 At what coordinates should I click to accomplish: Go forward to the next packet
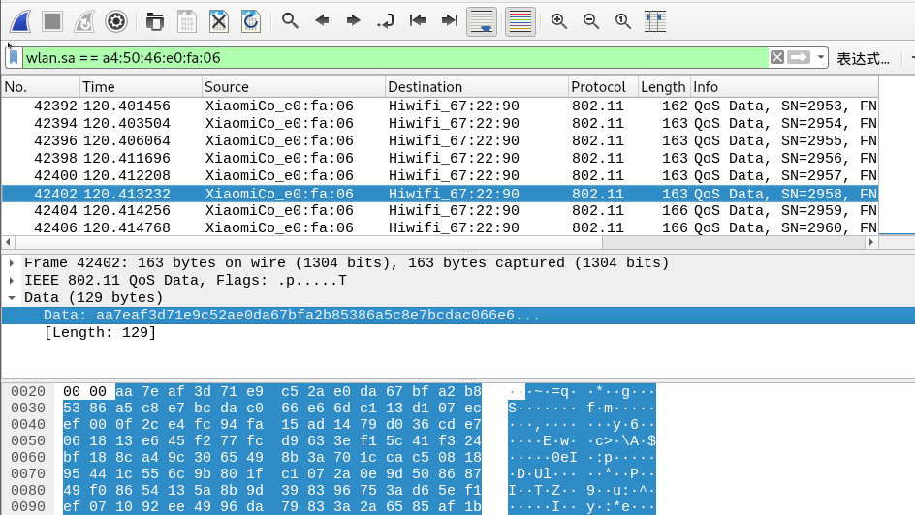click(x=353, y=21)
